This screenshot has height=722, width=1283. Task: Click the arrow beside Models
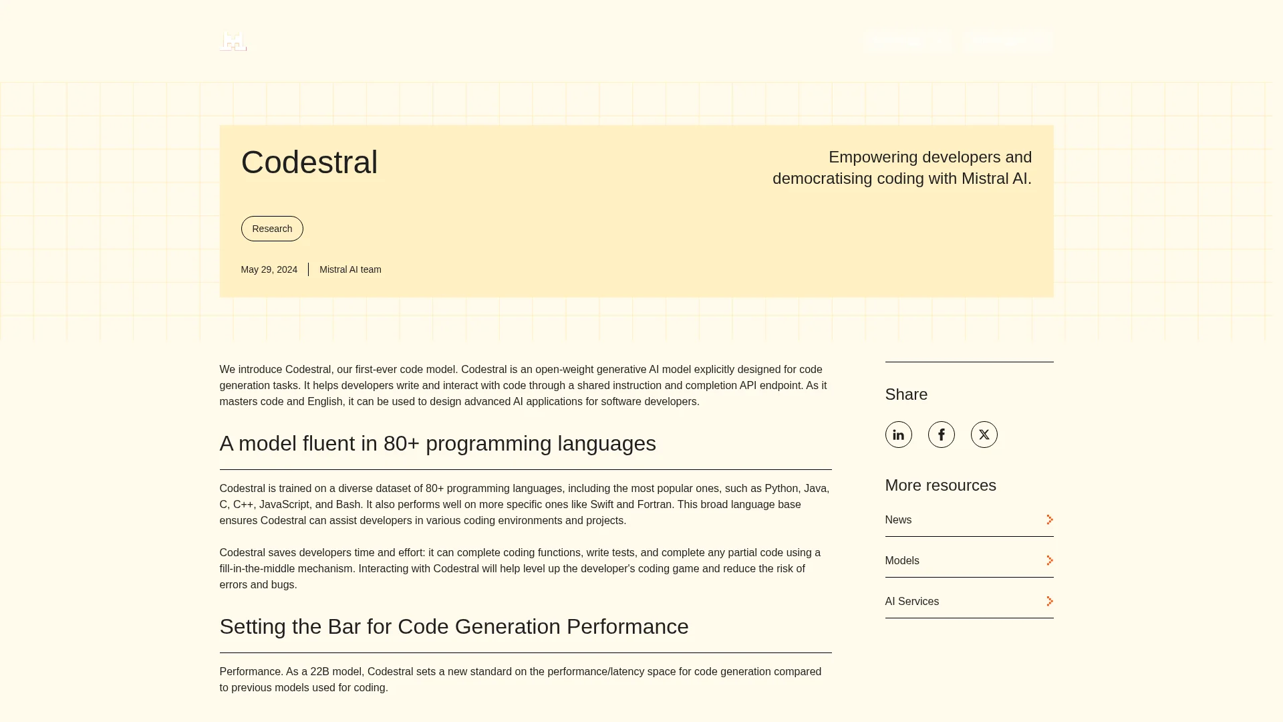[1049, 560]
